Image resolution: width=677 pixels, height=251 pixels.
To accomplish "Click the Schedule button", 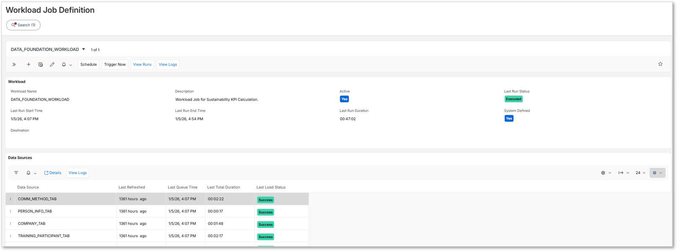I will pos(88,65).
